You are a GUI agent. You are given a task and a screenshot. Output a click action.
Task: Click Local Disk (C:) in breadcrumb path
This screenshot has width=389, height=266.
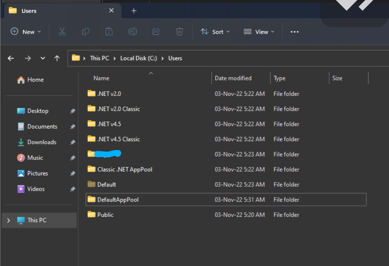[139, 58]
